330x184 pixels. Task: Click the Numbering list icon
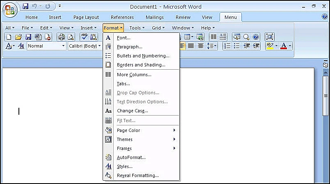[227, 46]
